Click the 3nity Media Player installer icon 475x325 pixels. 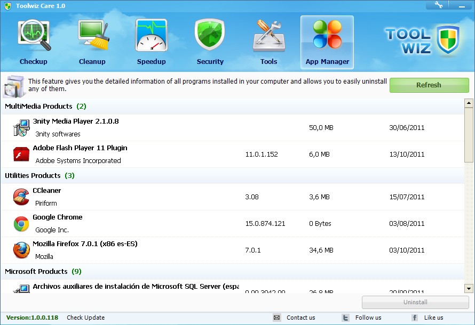pos(21,127)
